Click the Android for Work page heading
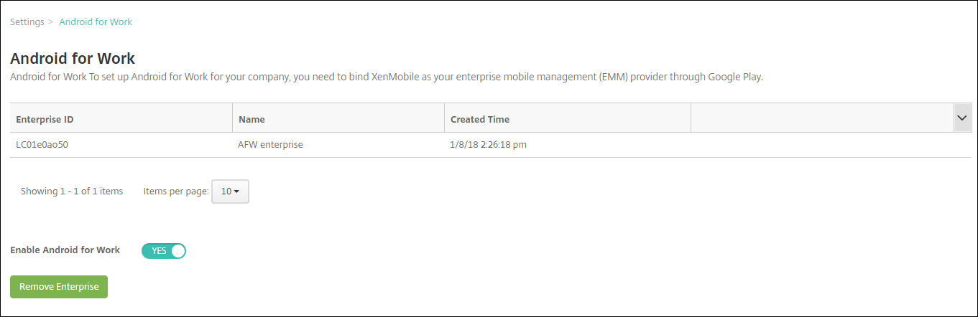The image size is (978, 317). [73, 59]
